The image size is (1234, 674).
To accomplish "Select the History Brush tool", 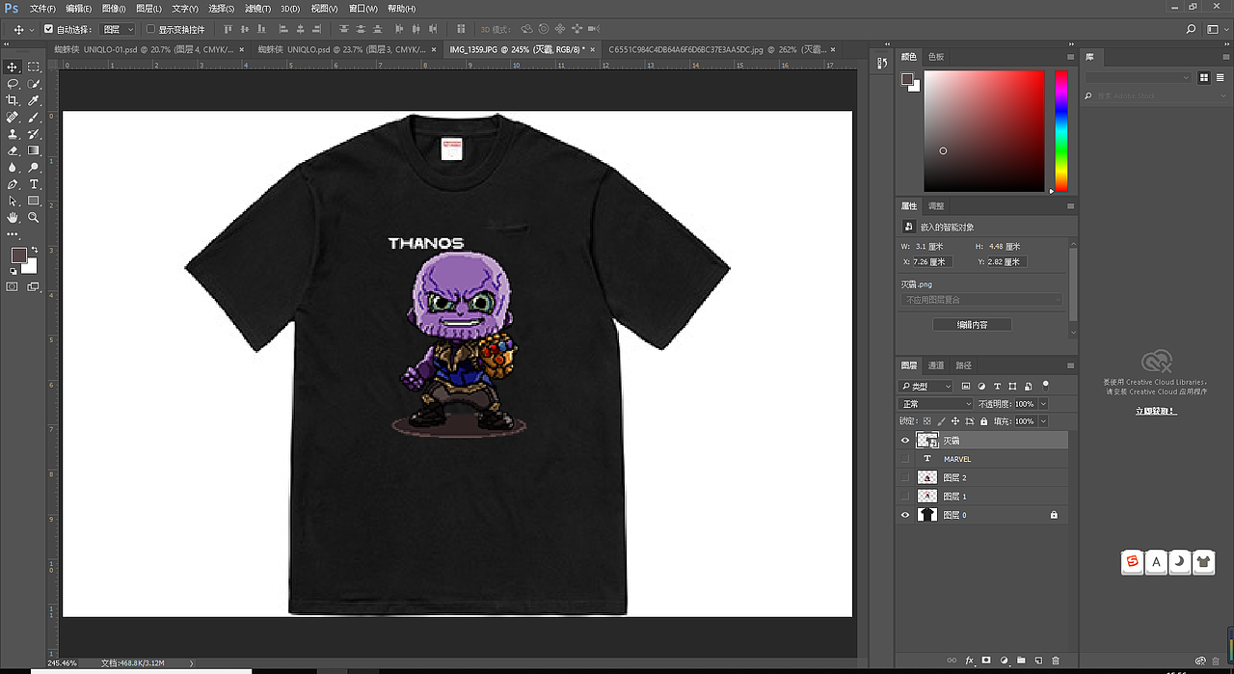I will coord(34,134).
